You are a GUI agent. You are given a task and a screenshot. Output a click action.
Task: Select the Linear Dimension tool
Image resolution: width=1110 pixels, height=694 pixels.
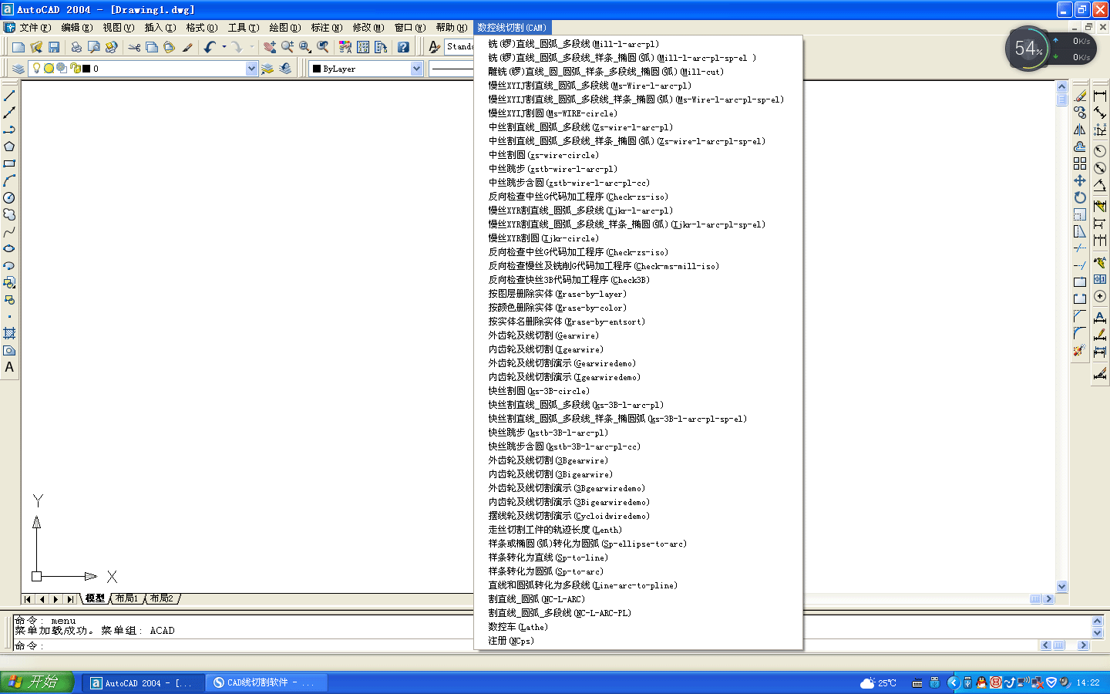point(1100,96)
